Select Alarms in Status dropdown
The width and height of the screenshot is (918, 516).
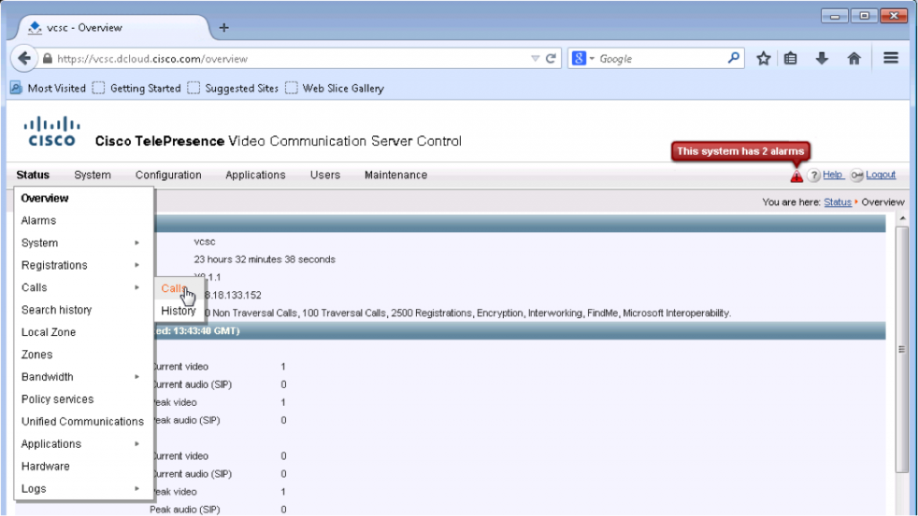[x=83, y=220]
